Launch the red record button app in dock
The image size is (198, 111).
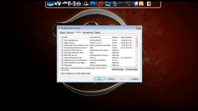100,3
